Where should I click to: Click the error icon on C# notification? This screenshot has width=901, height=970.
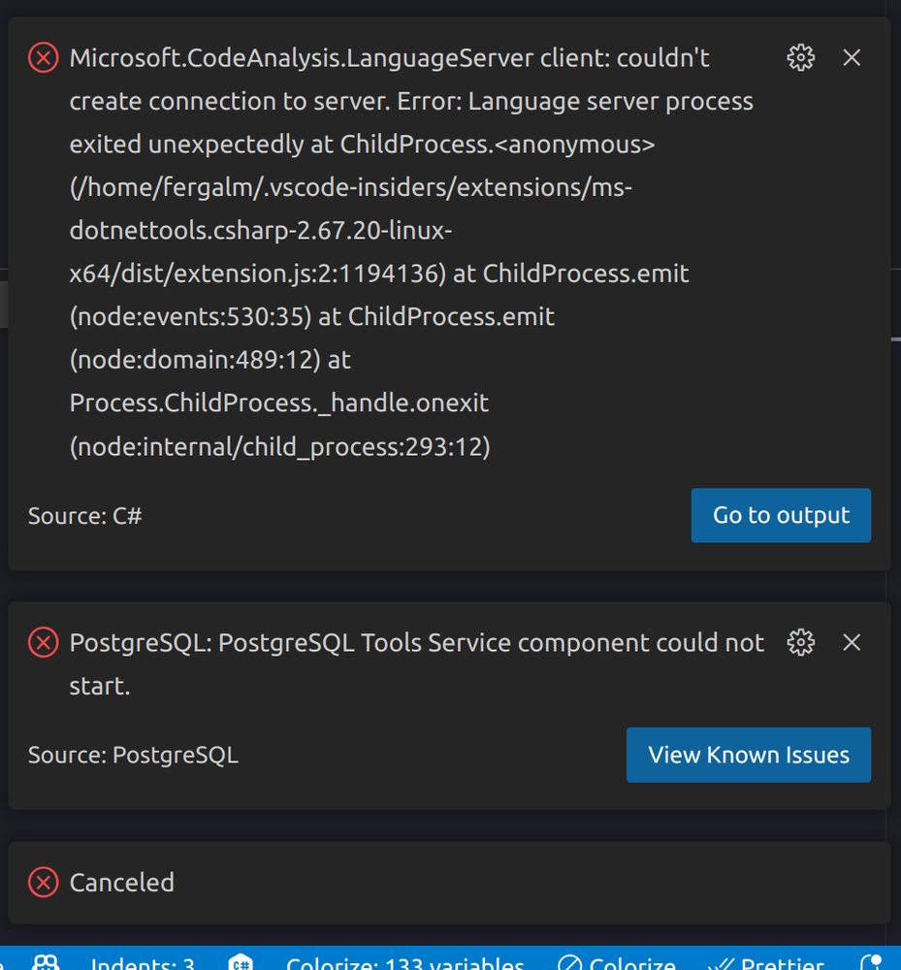43,58
